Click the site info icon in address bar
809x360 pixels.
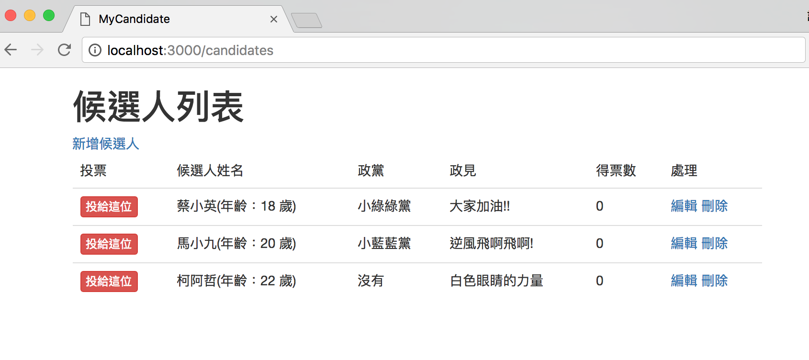click(95, 50)
